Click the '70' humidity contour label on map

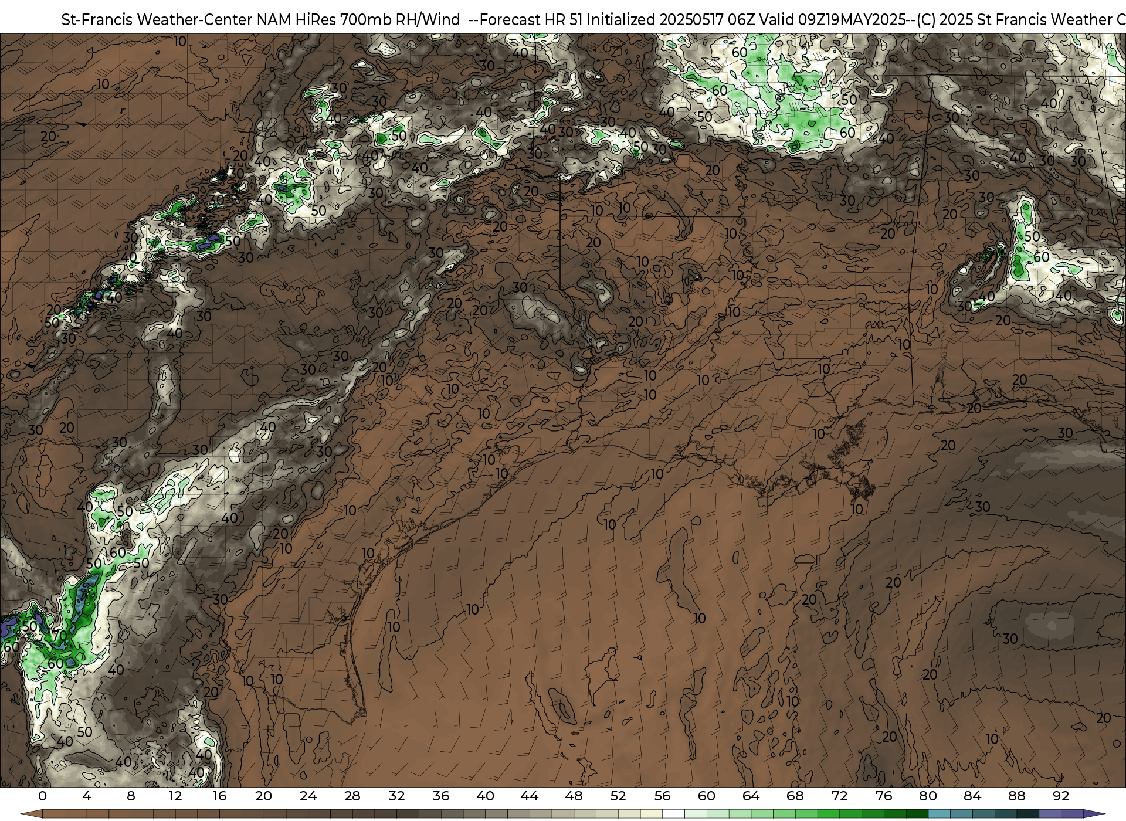(x=60, y=636)
